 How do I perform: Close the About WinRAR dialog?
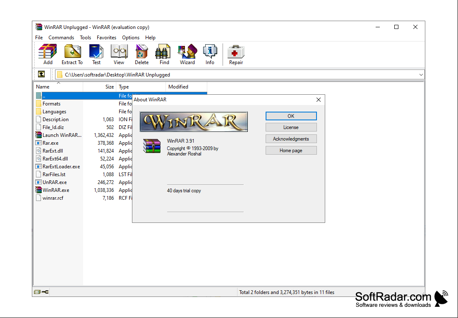click(319, 100)
